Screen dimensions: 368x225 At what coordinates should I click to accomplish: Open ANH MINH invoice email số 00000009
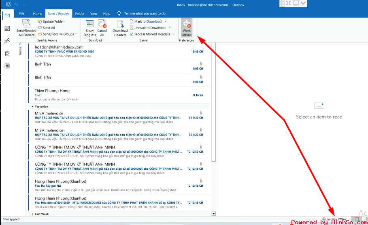119,151
